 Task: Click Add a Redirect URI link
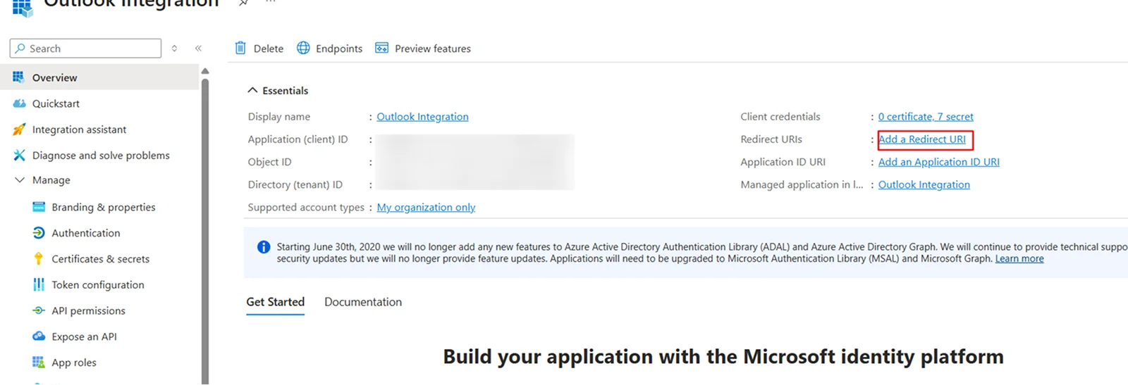click(922, 139)
